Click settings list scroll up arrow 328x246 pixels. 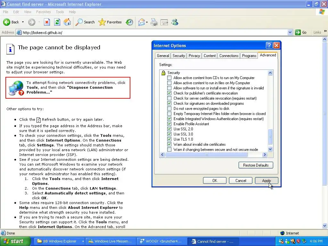click(x=270, y=73)
